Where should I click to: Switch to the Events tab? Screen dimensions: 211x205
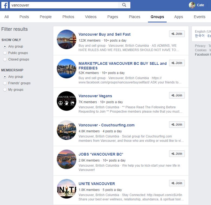pyautogui.click(x=200, y=17)
